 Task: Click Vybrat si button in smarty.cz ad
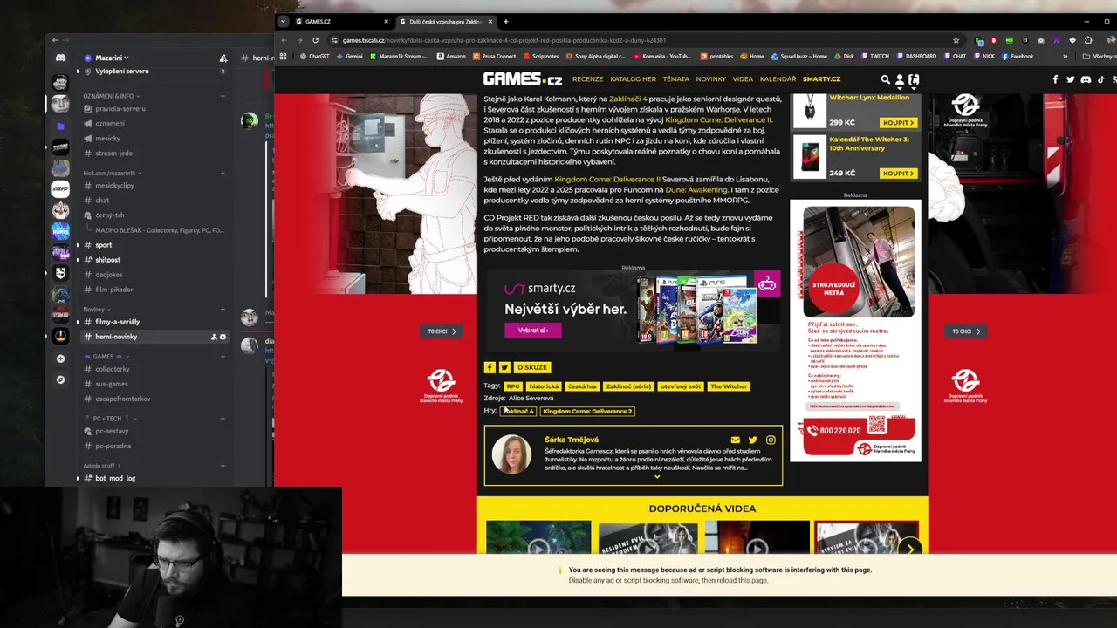[x=532, y=331]
